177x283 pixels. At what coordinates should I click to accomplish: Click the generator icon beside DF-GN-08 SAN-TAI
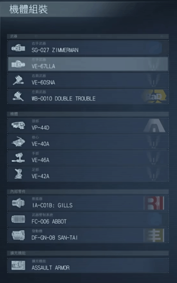(x=18, y=235)
